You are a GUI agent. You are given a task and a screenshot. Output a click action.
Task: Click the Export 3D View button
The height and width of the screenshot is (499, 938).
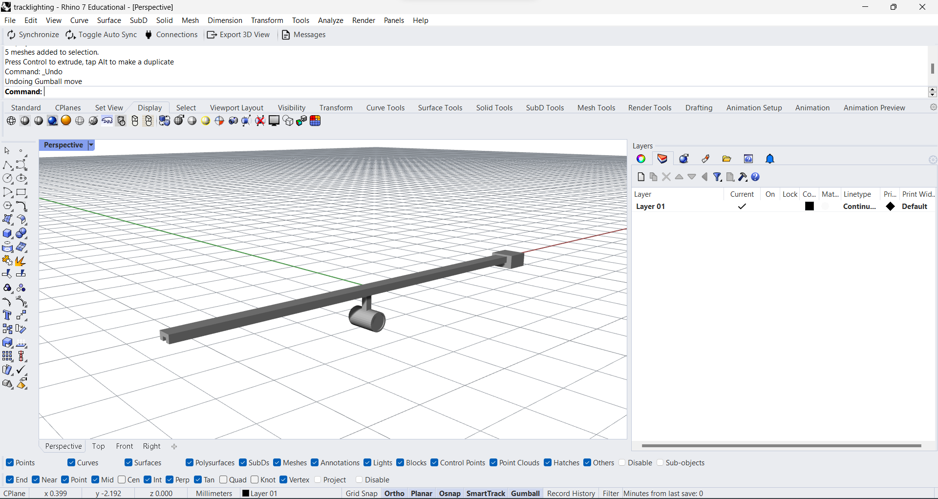click(x=238, y=35)
